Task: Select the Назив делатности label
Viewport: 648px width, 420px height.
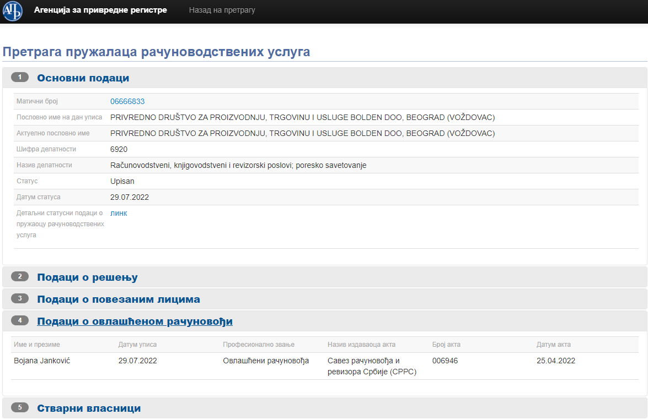Action: (x=44, y=165)
